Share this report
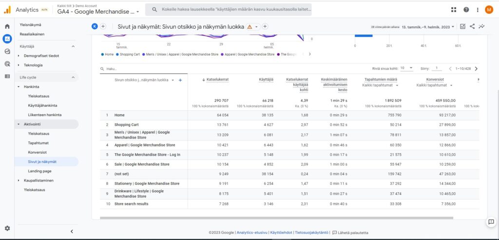The width and height of the screenshot is (499, 240). tap(472, 26)
